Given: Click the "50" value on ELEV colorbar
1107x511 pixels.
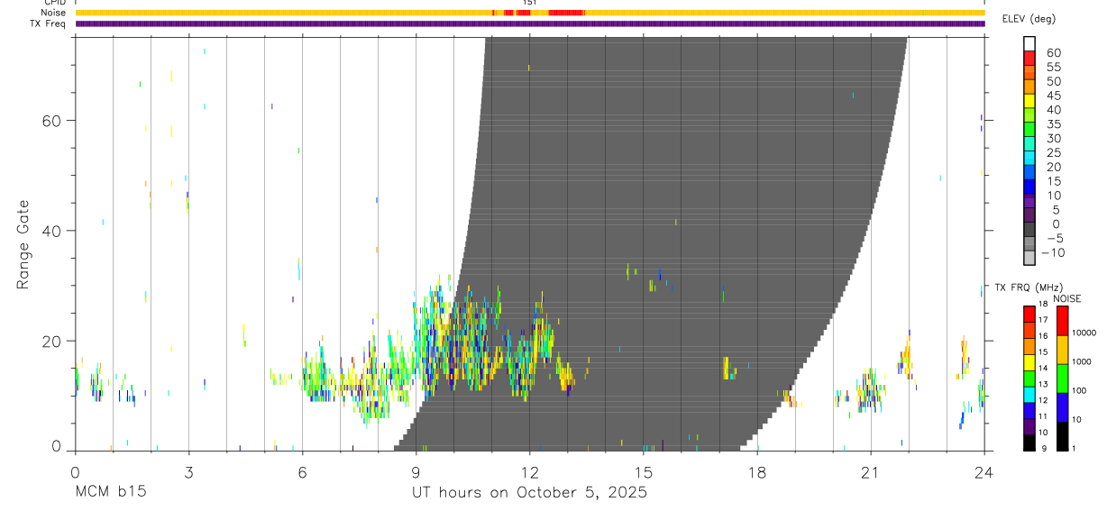Looking at the screenshot, I should pyautogui.click(x=1053, y=81).
